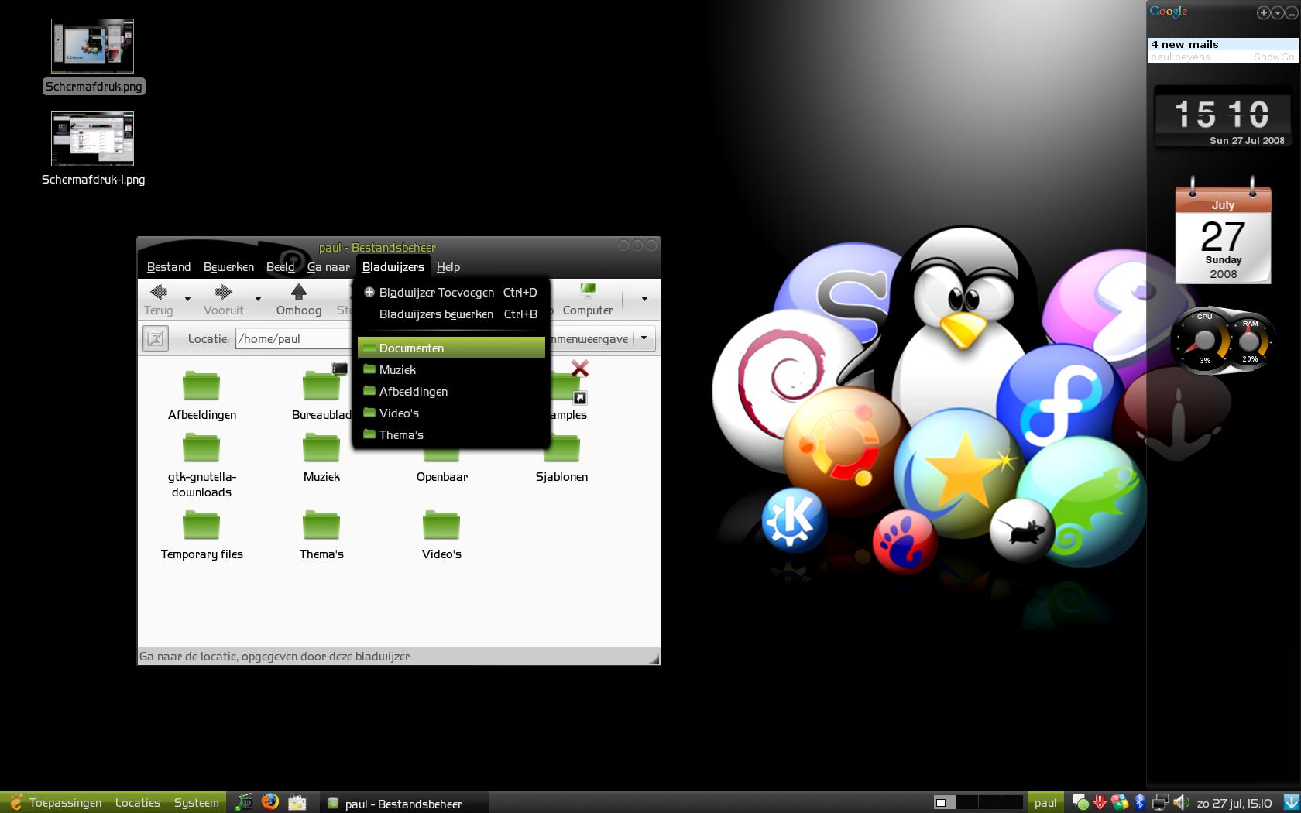Open the Bestand menu

point(169,267)
